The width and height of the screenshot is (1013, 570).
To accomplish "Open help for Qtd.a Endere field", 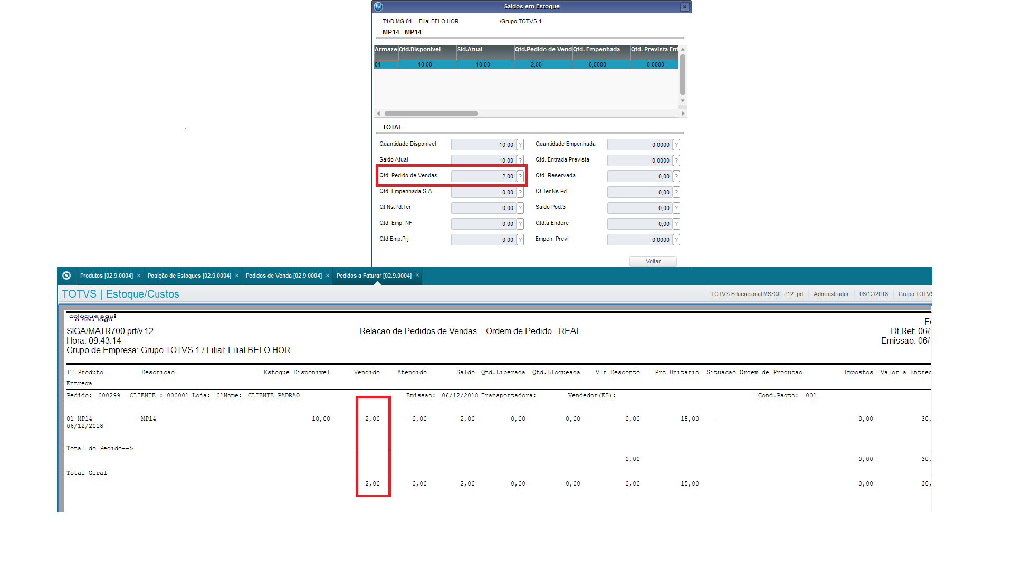I will click(x=676, y=224).
